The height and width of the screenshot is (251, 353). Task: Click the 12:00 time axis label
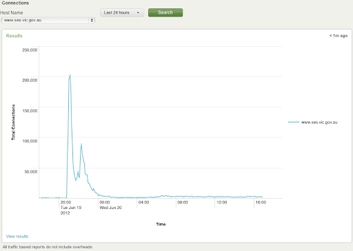(x=222, y=202)
